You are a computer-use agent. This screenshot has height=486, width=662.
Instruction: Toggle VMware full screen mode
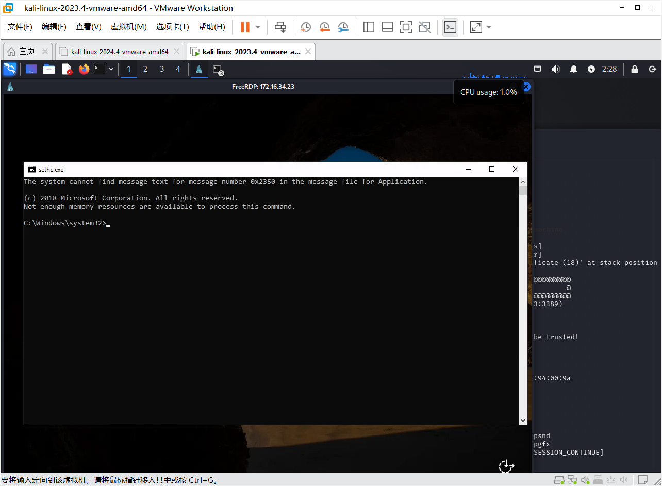tap(406, 27)
